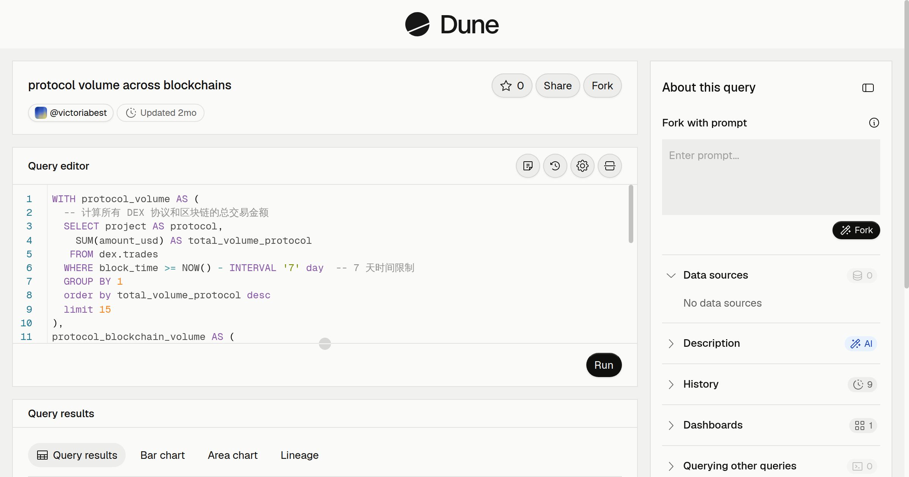Click the page vertical scrollbar
This screenshot has height=477, width=909.
906,144
